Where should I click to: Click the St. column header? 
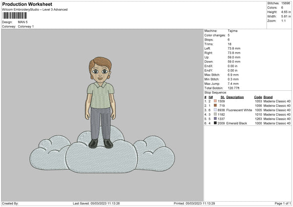[x=223, y=97]
